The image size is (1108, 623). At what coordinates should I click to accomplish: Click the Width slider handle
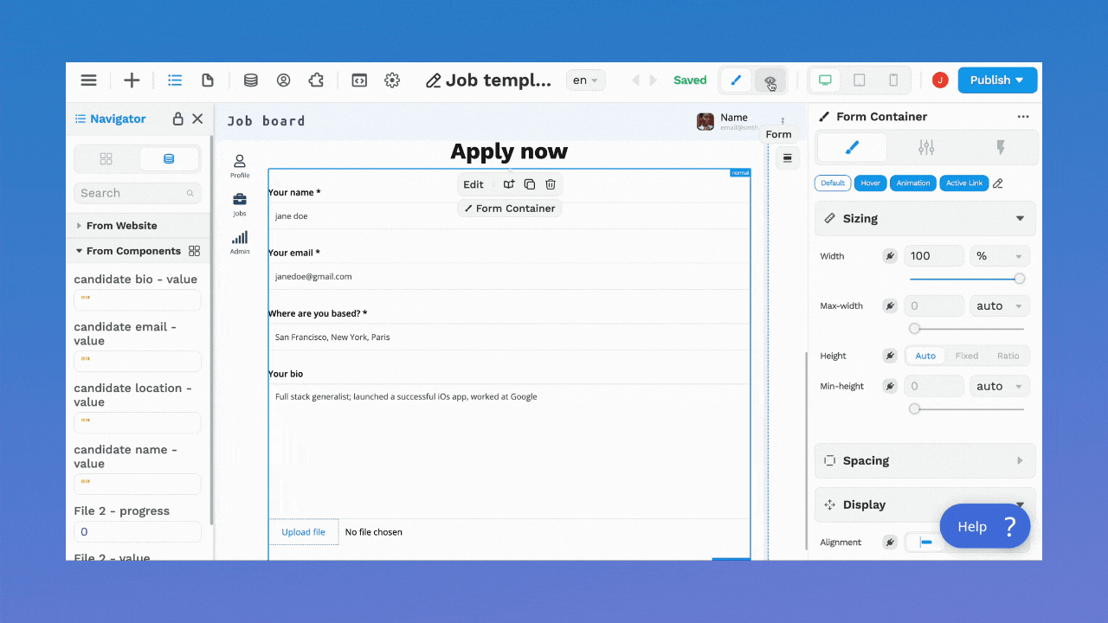pyautogui.click(x=1020, y=279)
